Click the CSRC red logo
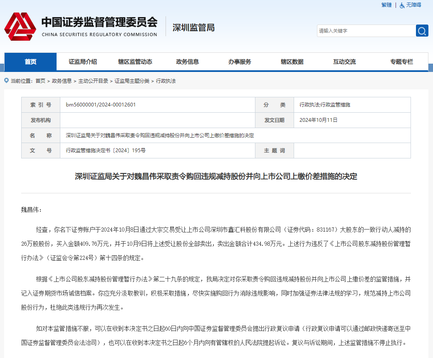Screen dimensions: 433x358 [20, 27]
